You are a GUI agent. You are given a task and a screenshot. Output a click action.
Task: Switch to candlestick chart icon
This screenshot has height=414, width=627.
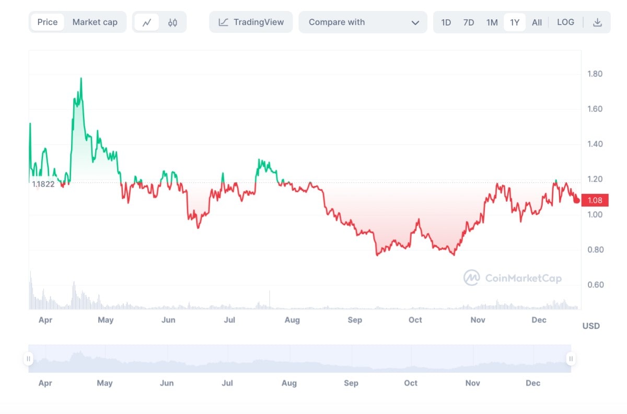tap(173, 22)
